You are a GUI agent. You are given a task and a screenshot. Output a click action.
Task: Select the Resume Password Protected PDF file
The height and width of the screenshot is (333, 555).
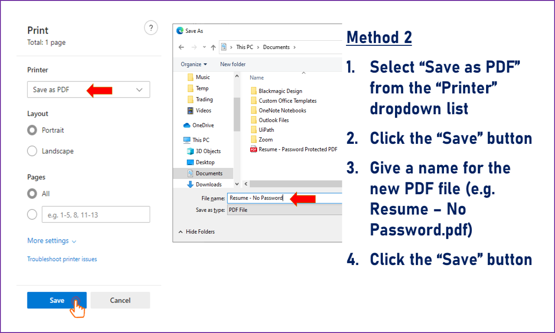294,149
